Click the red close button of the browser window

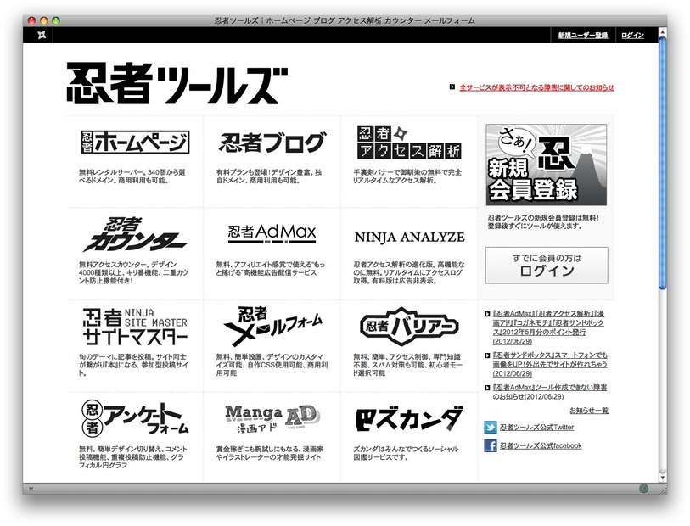[31, 20]
